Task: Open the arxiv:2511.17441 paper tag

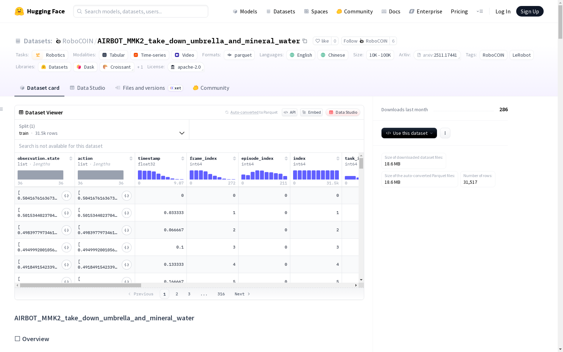Action: coord(437,55)
